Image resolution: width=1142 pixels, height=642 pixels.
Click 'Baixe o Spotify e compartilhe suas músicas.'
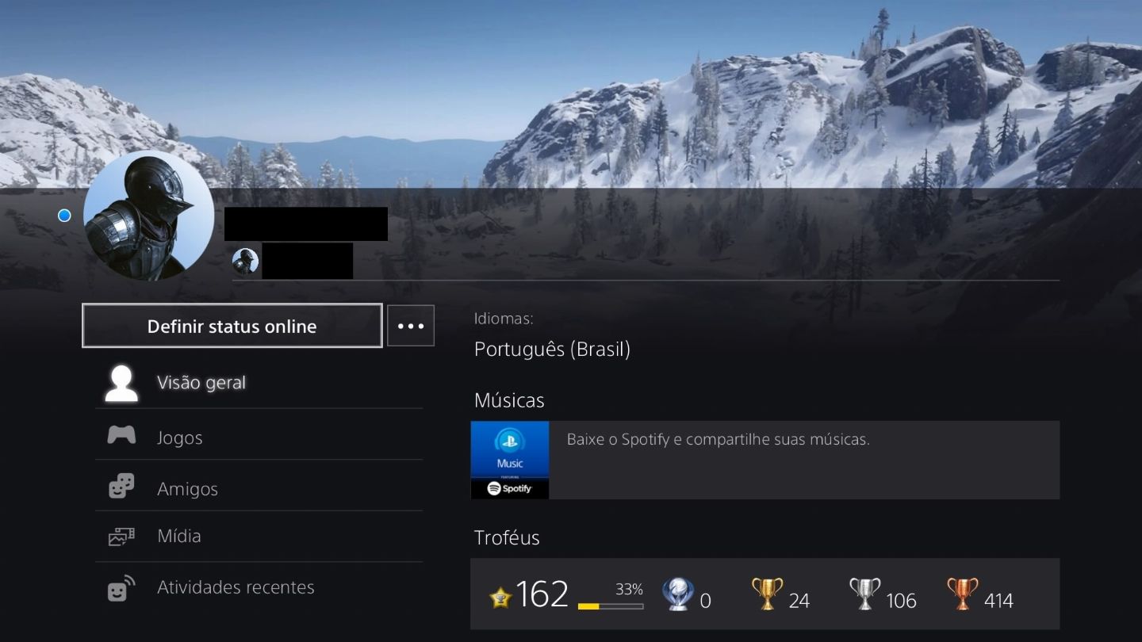click(719, 439)
